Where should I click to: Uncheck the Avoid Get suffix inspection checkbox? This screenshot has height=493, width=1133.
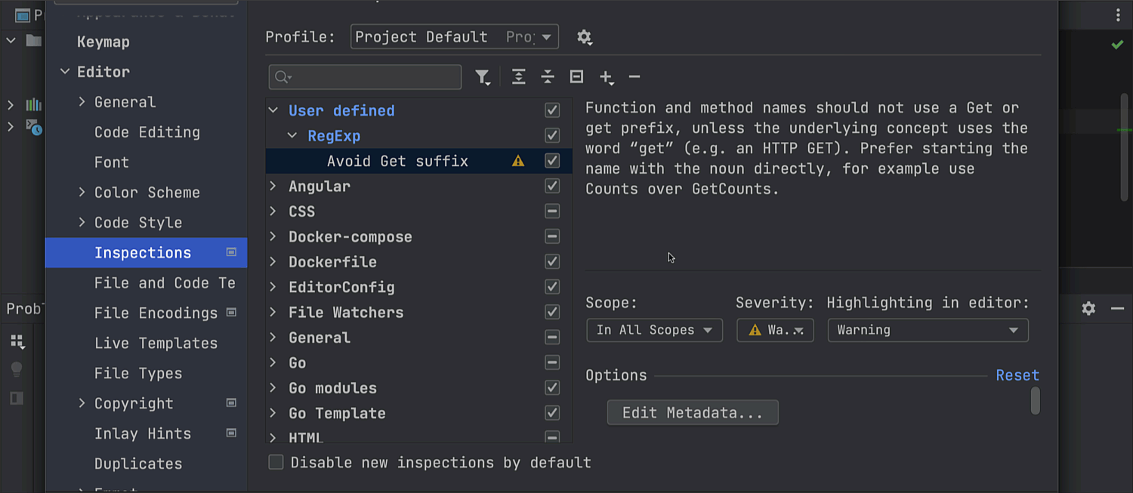(552, 161)
